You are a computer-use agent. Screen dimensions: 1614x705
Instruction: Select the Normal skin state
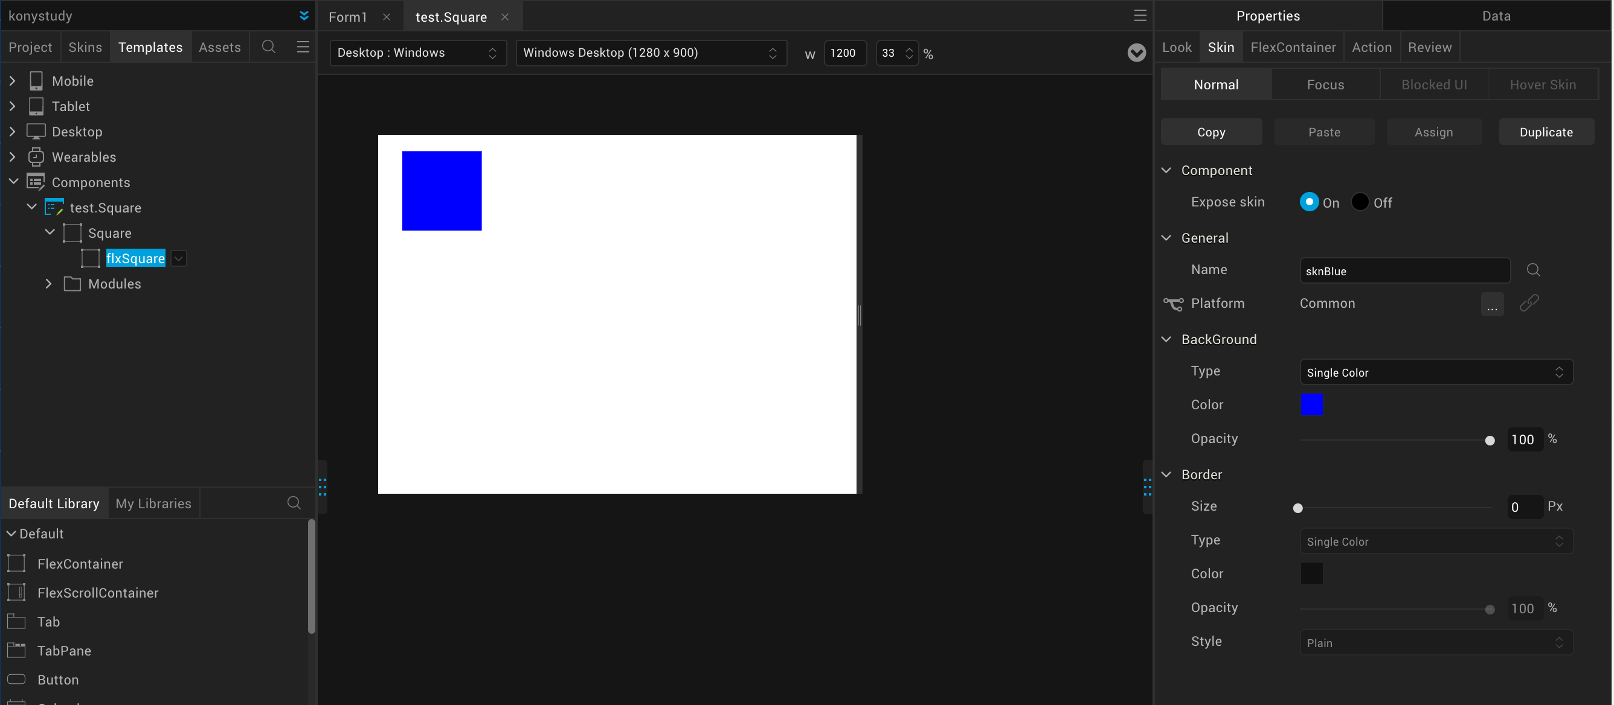coord(1215,85)
